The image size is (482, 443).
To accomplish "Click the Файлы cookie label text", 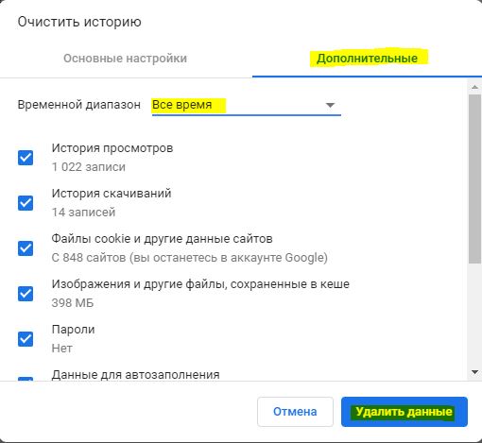I will click(x=162, y=239).
